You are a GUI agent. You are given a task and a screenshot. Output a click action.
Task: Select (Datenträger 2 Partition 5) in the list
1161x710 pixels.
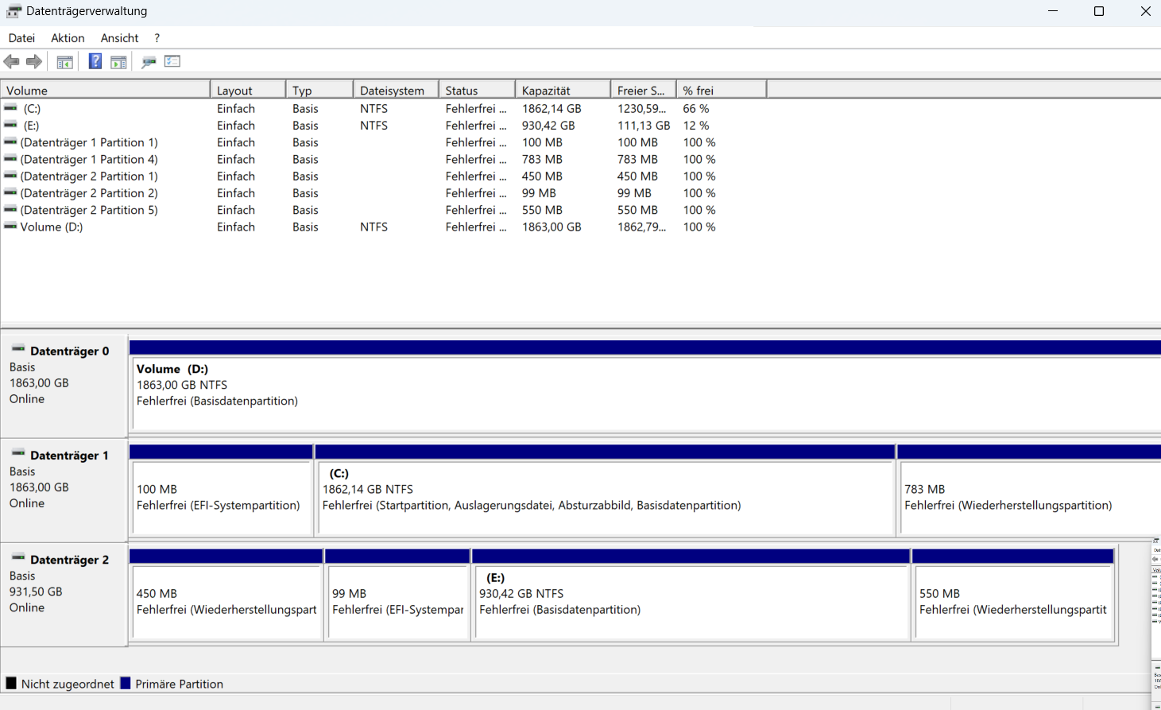tap(89, 210)
